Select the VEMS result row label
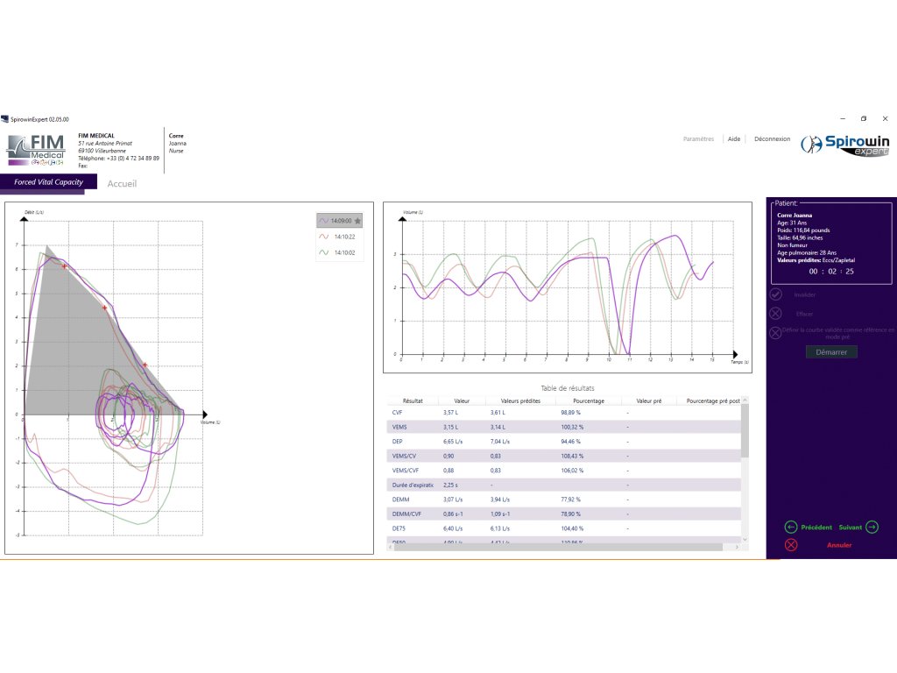Viewport: 897px width, 673px height. (399, 427)
